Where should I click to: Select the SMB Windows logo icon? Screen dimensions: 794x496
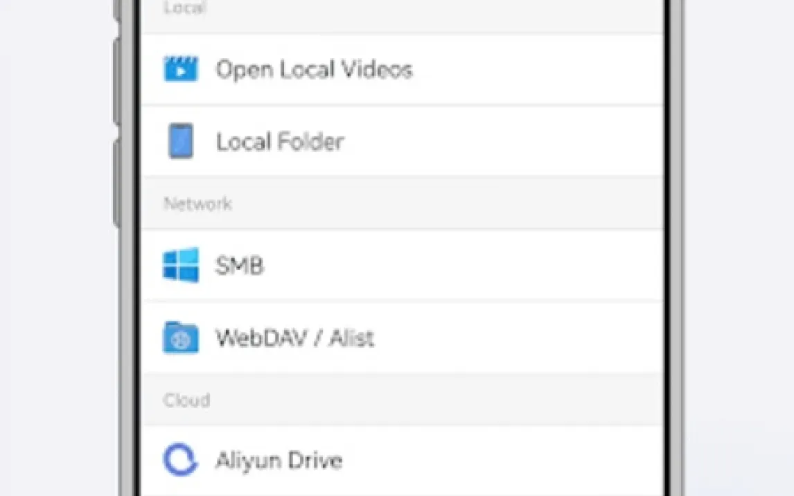click(181, 265)
